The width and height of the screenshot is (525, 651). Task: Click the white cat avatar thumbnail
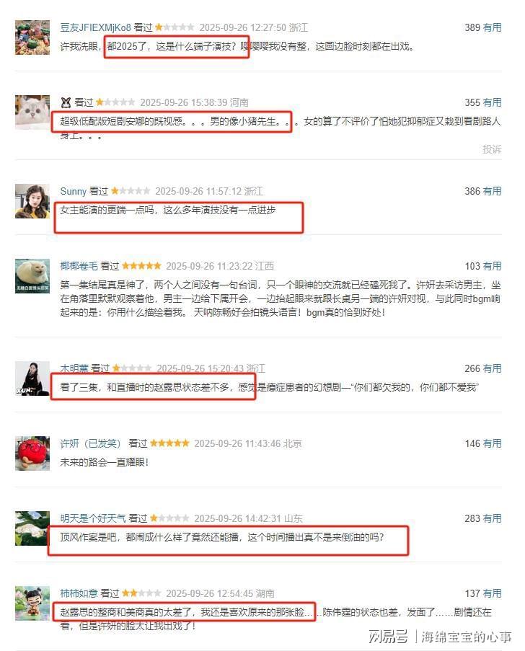[32, 112]
